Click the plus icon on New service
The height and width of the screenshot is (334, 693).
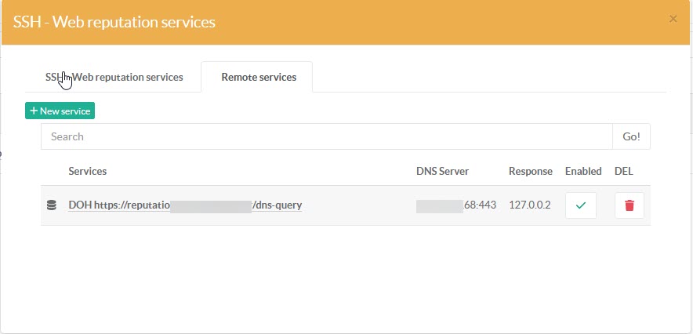[x=34, y=111]
